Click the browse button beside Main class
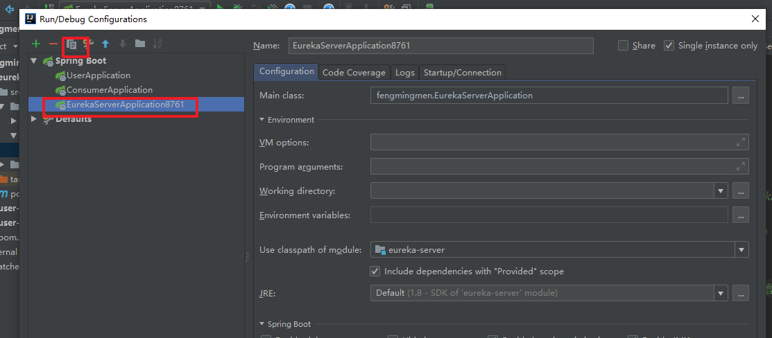 [x=741, y=96]
